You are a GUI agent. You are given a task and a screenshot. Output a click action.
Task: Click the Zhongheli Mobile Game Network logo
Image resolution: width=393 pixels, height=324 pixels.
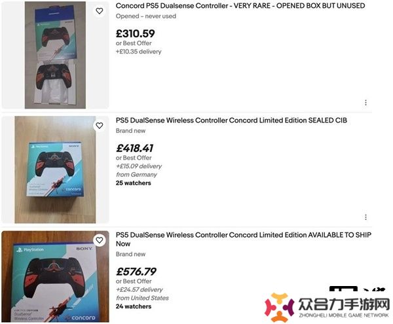[x=327, y=308]
